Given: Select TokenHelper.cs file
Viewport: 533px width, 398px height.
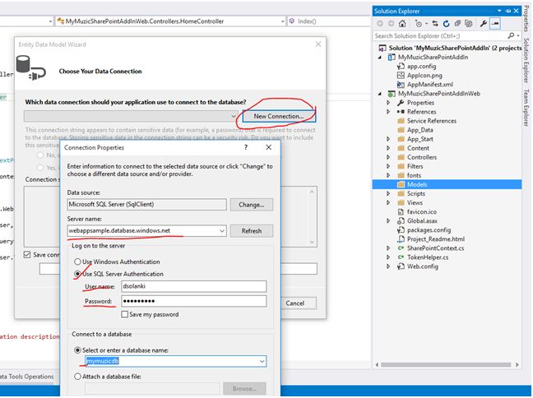Looking at the screenshot, I should pyautogui.click(x=428, y=257).
